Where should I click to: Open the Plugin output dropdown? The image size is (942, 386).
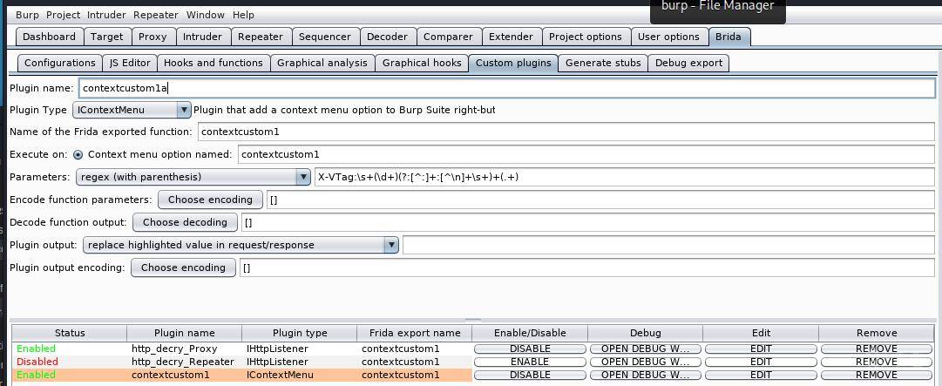pyautogui.click(x=241, y=245)
